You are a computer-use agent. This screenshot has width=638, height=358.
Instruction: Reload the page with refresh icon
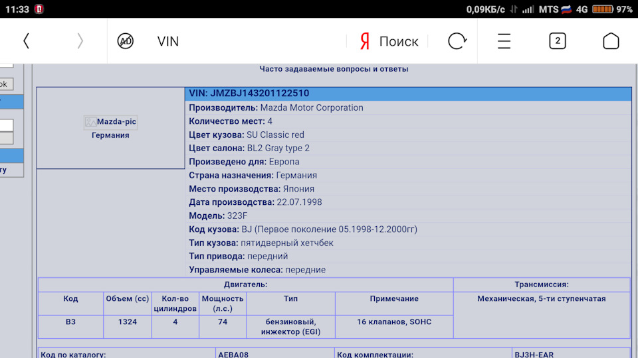[x=457, y=41]
